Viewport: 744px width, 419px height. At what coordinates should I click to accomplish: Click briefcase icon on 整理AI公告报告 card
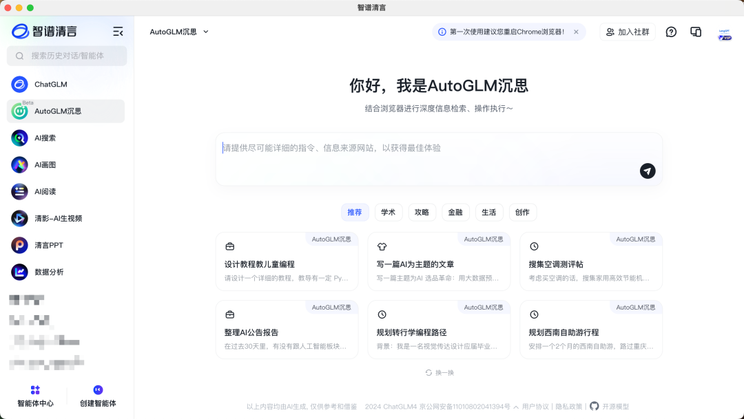pos(229,314)
